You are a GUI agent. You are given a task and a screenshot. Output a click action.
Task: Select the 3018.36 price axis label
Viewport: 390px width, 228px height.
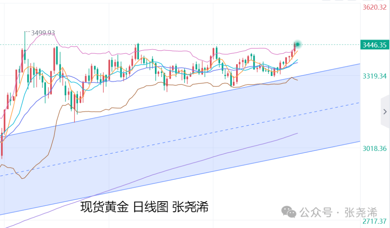click(374, 148)
